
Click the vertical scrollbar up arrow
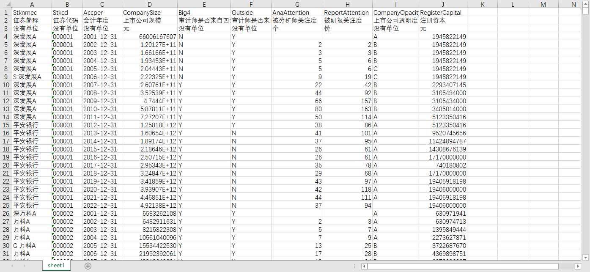(x=586, y=5)
